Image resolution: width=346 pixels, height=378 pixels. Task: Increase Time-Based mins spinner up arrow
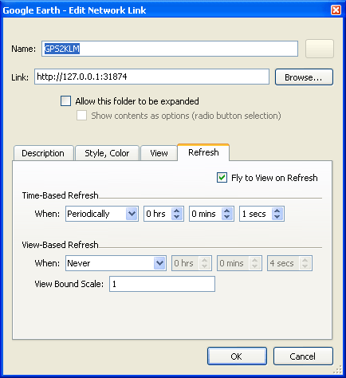(226, 211)
